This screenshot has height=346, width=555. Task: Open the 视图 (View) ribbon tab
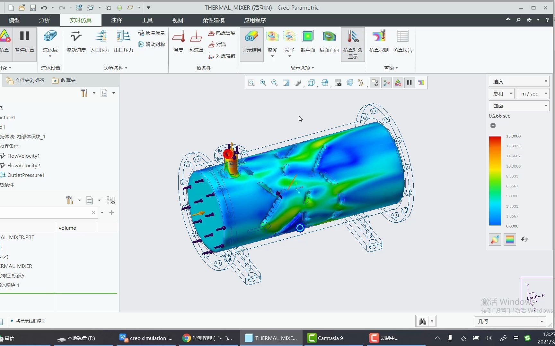click(178, 20)
